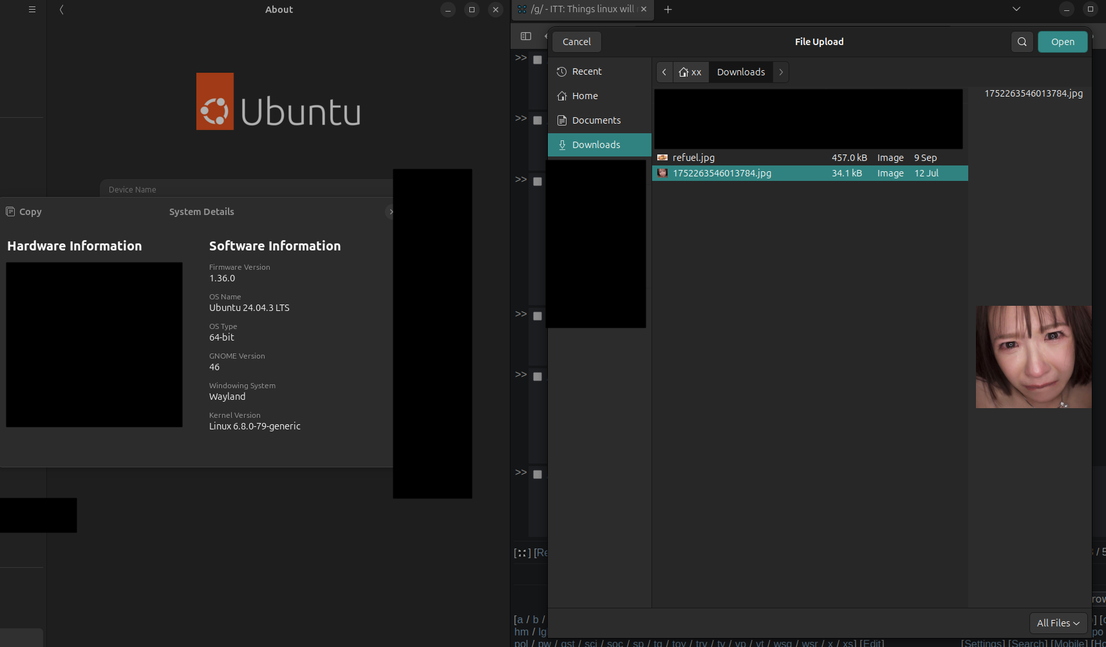Open the [Settings] link at page bottom

pos(983,643)
